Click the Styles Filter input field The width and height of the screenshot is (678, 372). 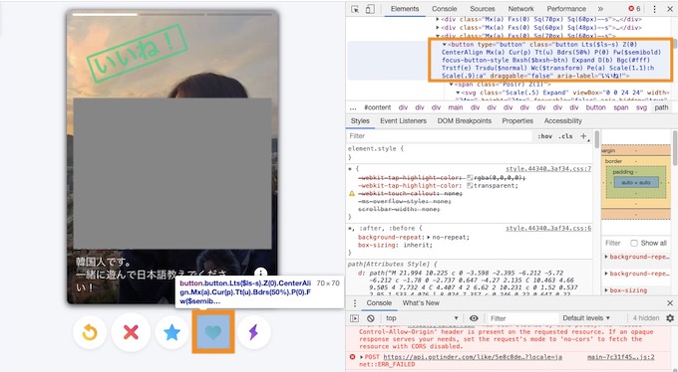(x=440, y=136)
